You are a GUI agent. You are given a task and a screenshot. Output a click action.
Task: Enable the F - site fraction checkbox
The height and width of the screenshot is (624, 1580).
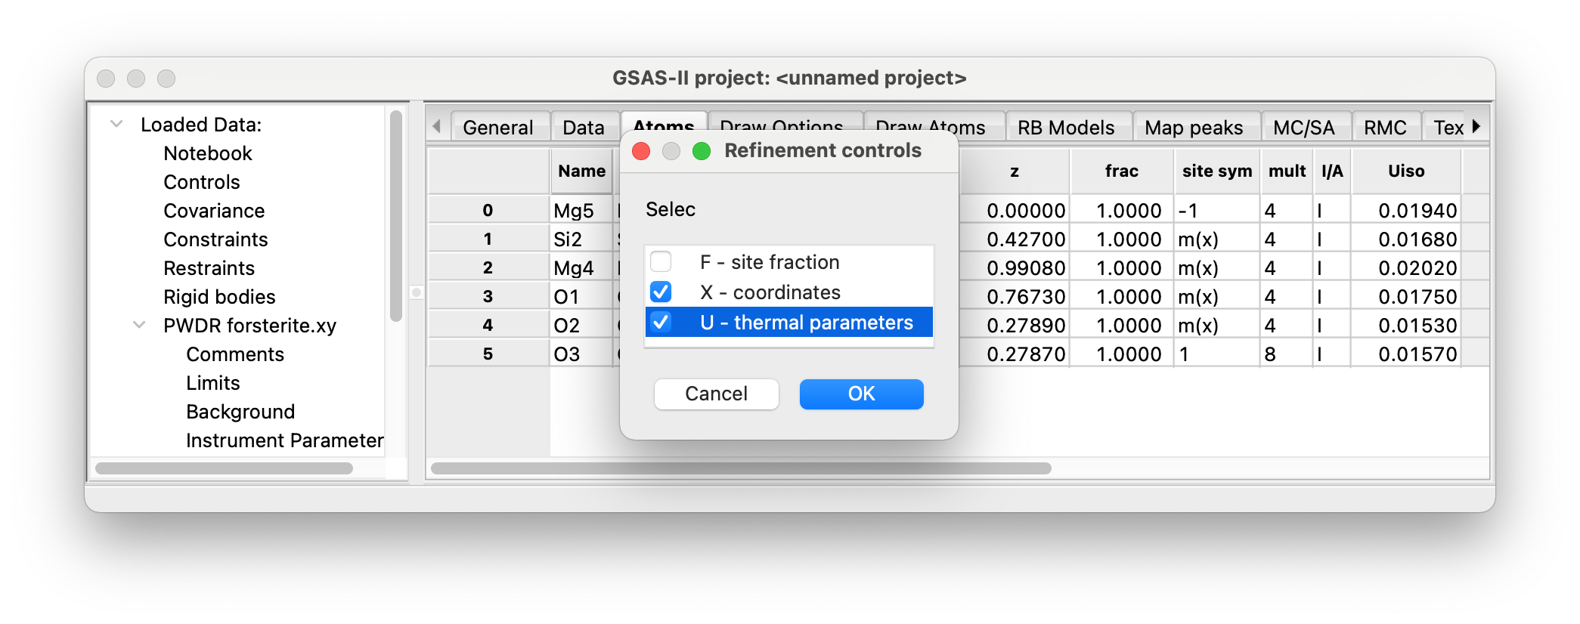[661, 262]
